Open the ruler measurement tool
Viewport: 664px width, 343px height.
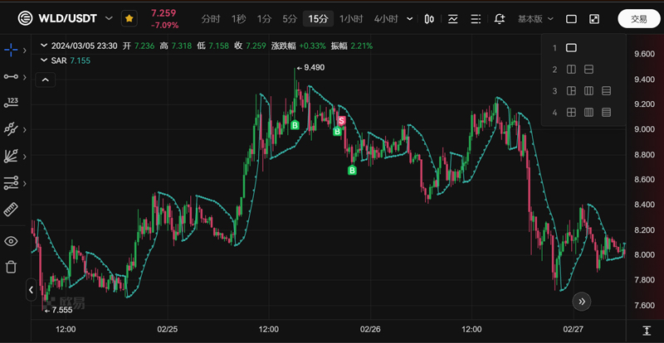(x=11, y=210)
